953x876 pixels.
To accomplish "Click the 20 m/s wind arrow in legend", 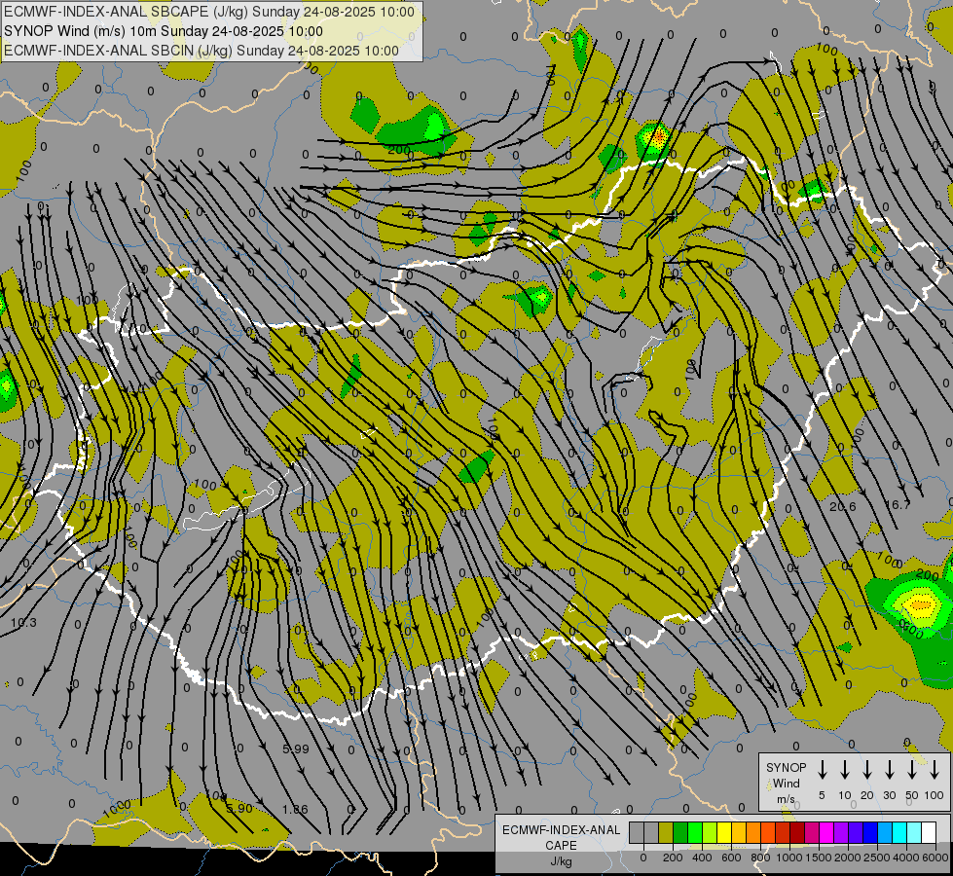I will point(867,770).
